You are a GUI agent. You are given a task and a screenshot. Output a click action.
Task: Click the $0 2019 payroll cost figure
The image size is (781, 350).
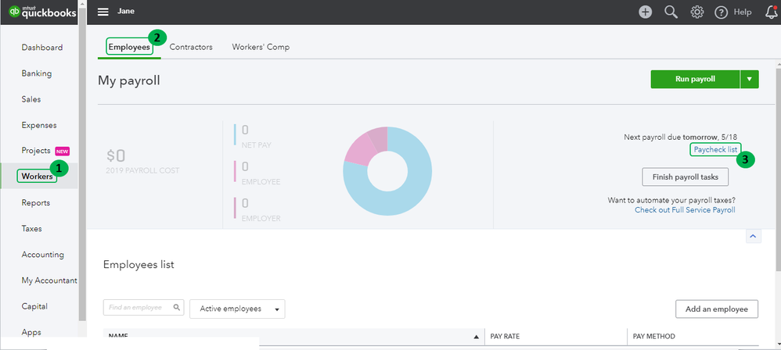point(116,155)
